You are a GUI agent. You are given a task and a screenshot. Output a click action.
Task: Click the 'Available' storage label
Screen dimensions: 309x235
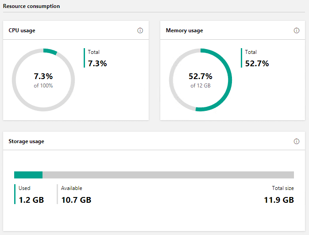[72, 188]
